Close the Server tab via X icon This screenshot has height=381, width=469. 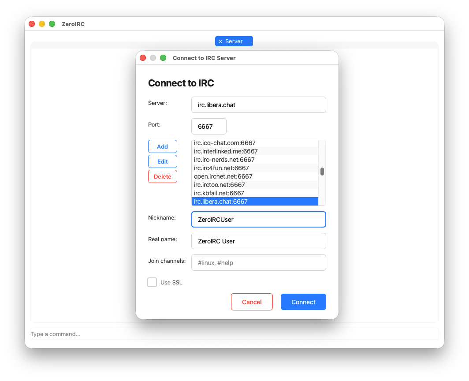[220, 41]
